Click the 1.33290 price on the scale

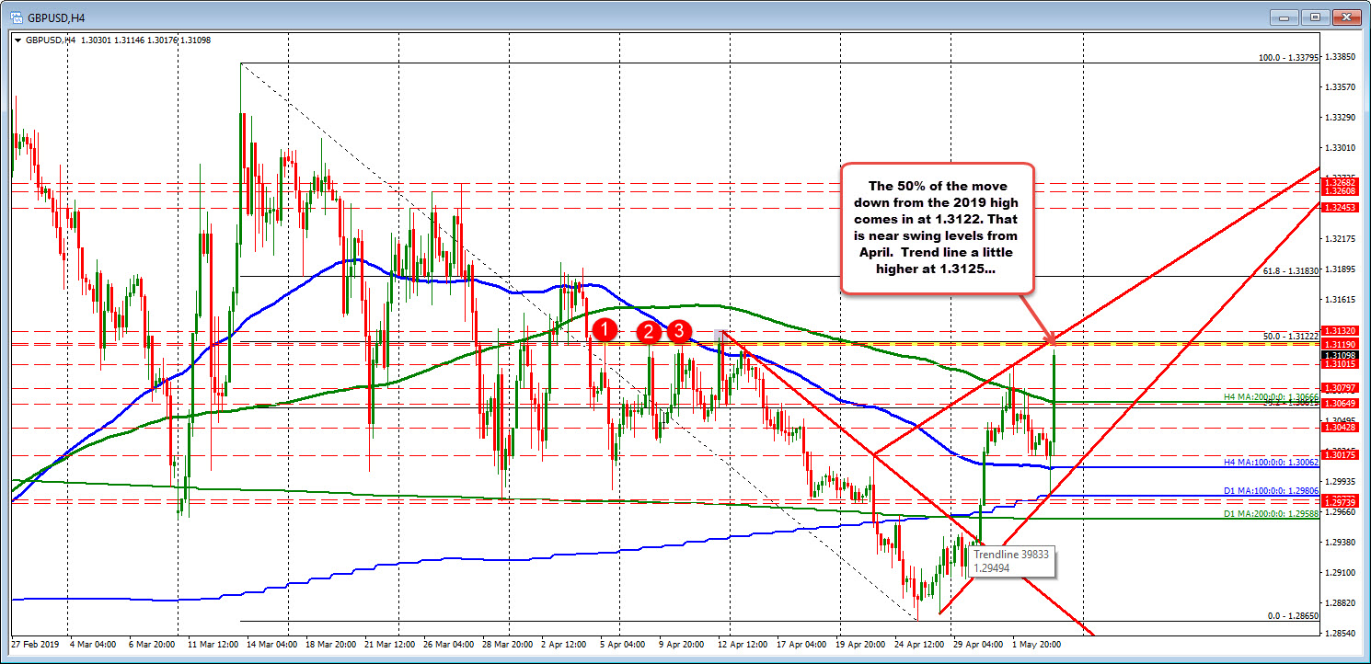pos(1341,118)
